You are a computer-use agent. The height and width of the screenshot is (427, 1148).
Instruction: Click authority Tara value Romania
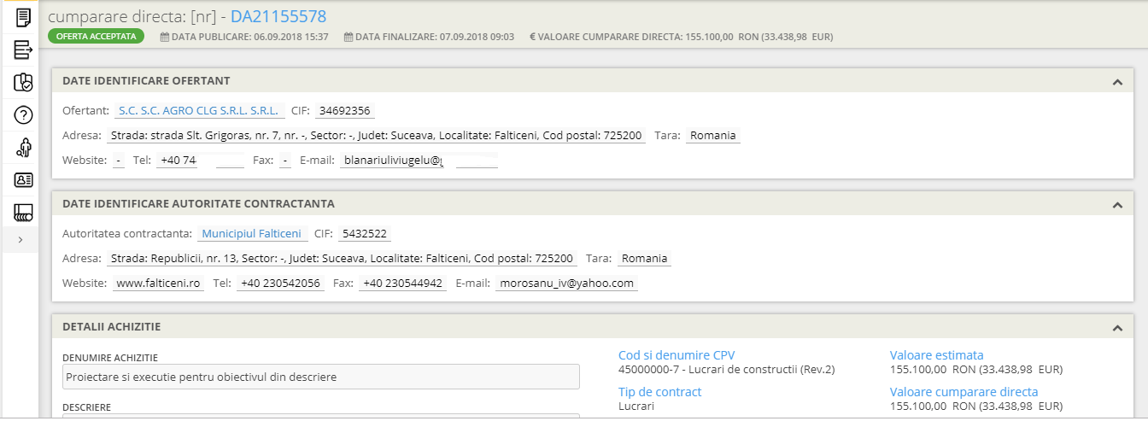coord(644,259)
